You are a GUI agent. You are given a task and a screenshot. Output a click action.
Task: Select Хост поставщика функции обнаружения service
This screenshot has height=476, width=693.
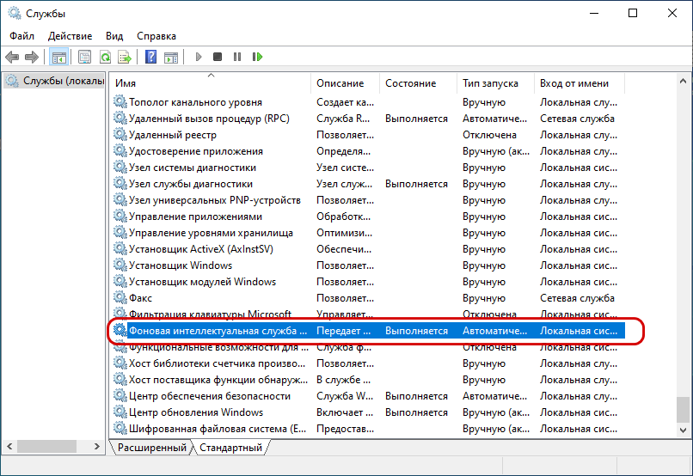click(x=368, y=380)
